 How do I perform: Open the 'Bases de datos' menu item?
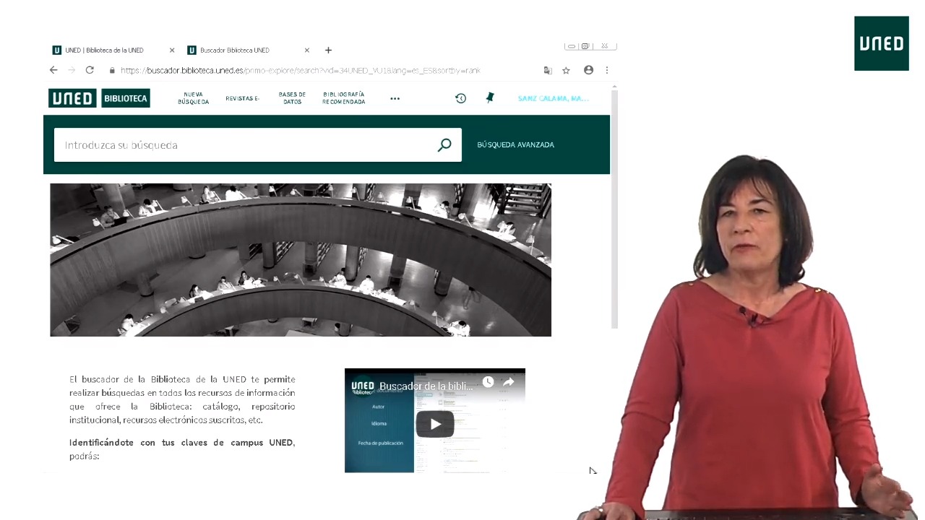tap(292, 98)
